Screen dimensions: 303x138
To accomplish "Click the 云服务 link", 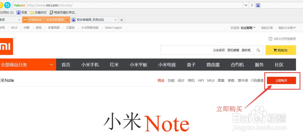I will 70,28.
